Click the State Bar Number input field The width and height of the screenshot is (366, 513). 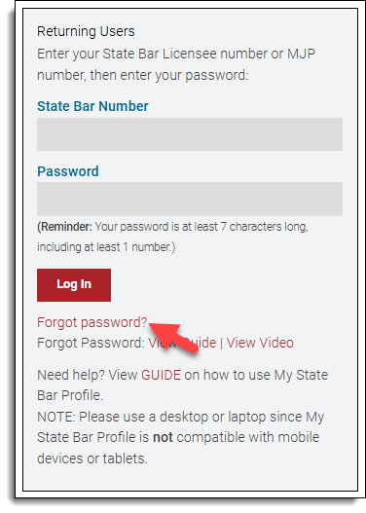coord(190,134)
